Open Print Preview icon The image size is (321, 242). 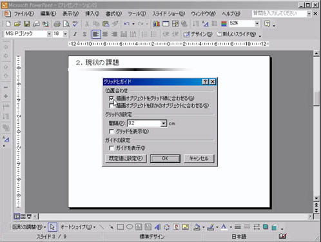(x=66, y=23)
